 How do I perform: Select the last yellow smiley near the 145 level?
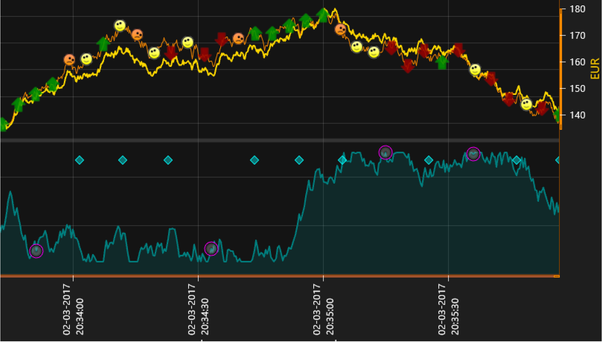click(x=526, y=104)
